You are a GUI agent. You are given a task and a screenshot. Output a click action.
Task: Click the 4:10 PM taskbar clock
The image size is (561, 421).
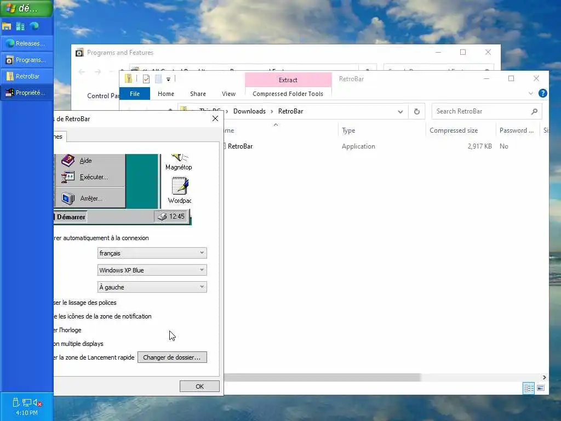click(x=26, y=413)
